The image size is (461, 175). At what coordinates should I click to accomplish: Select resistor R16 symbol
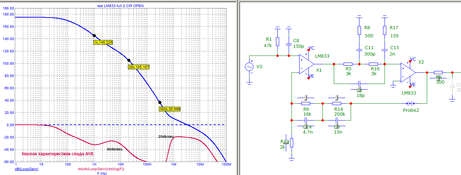(374, 64)
